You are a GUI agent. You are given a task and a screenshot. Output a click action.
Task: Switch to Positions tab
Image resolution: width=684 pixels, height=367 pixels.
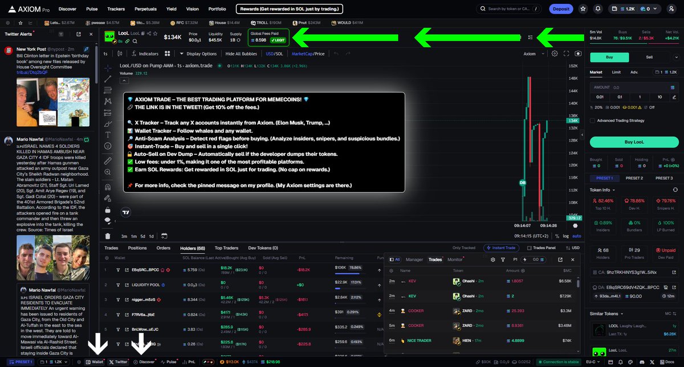137,248
